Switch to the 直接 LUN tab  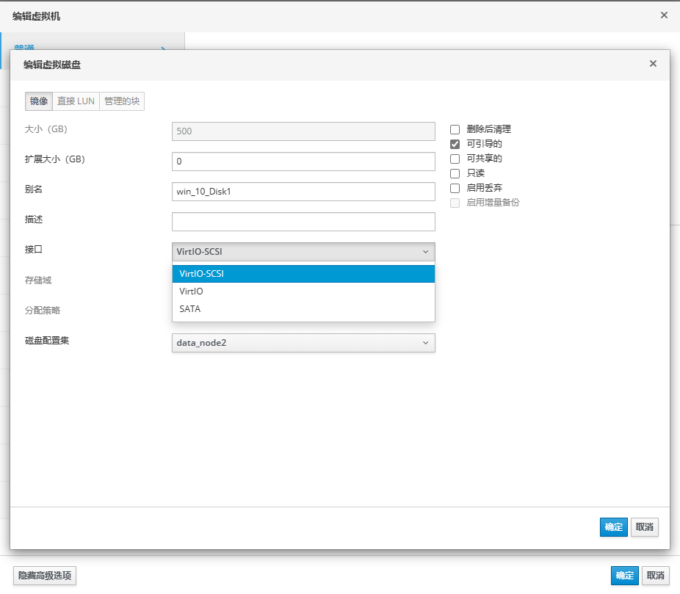pyautogui.click(x=76, y=101)
